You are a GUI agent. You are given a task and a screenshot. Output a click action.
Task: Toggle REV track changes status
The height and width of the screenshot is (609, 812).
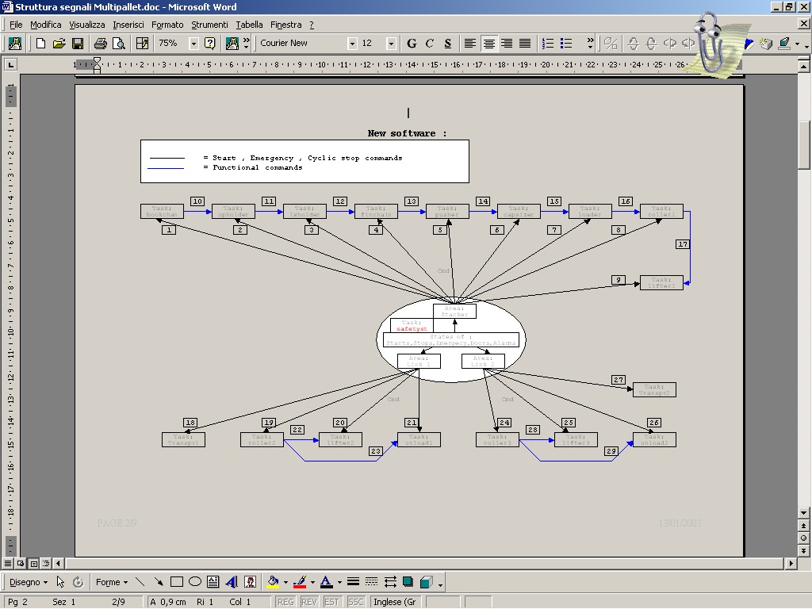(x=308, y=602)
